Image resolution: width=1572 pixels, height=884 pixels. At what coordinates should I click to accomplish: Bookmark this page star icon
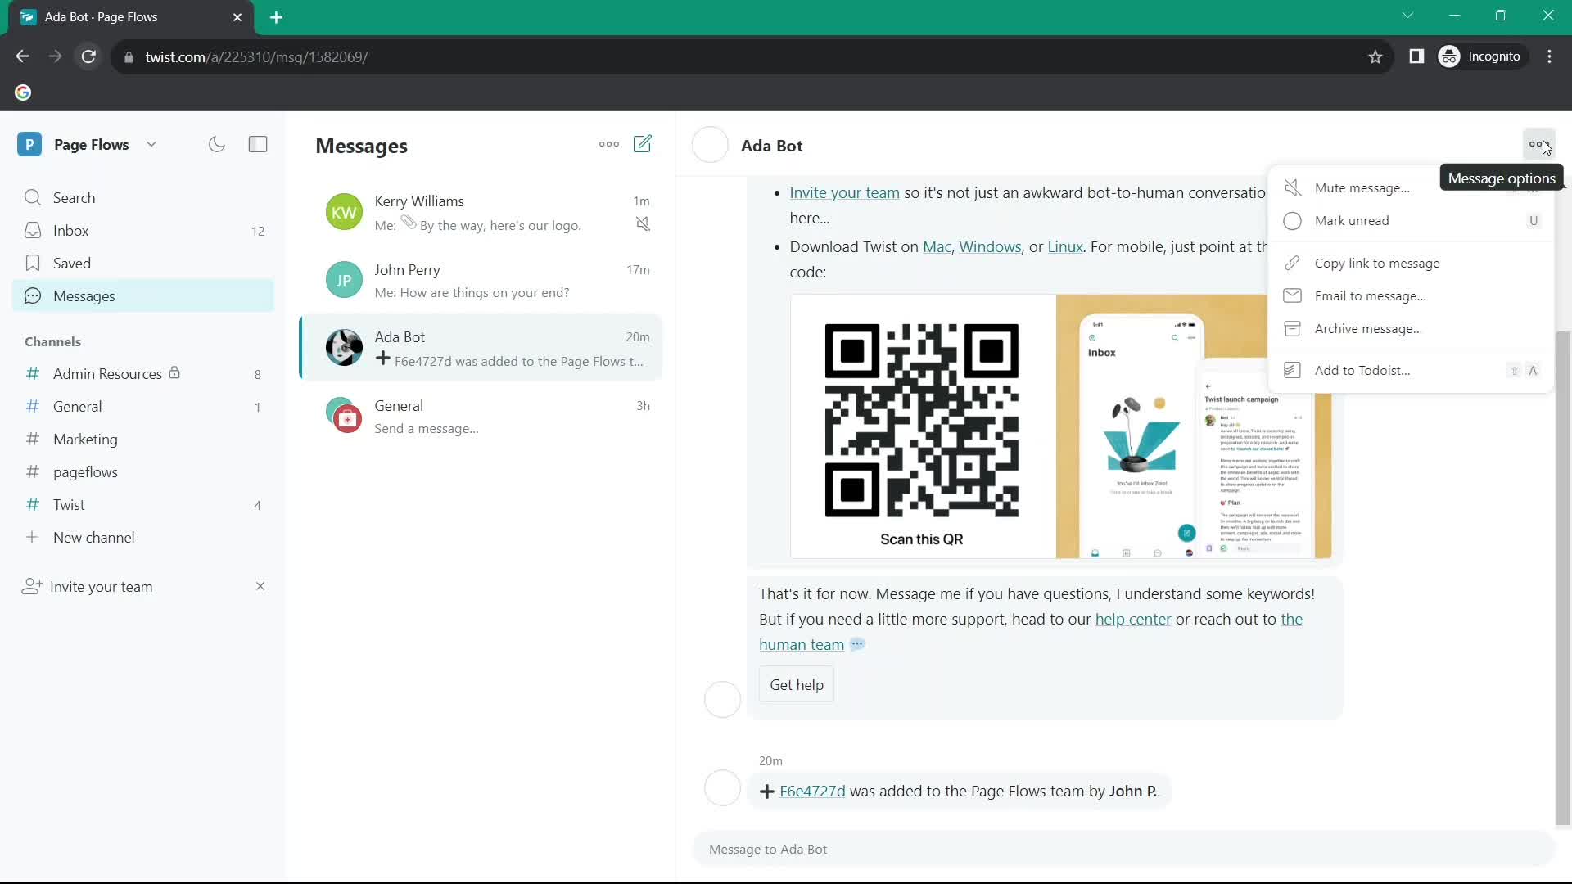click(1375, 56)
